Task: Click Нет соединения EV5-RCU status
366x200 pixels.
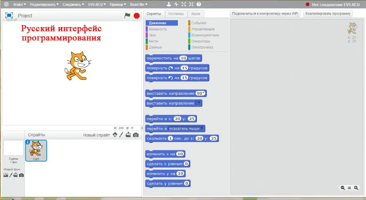Action: pyautogui.click(x=333, y=4)
